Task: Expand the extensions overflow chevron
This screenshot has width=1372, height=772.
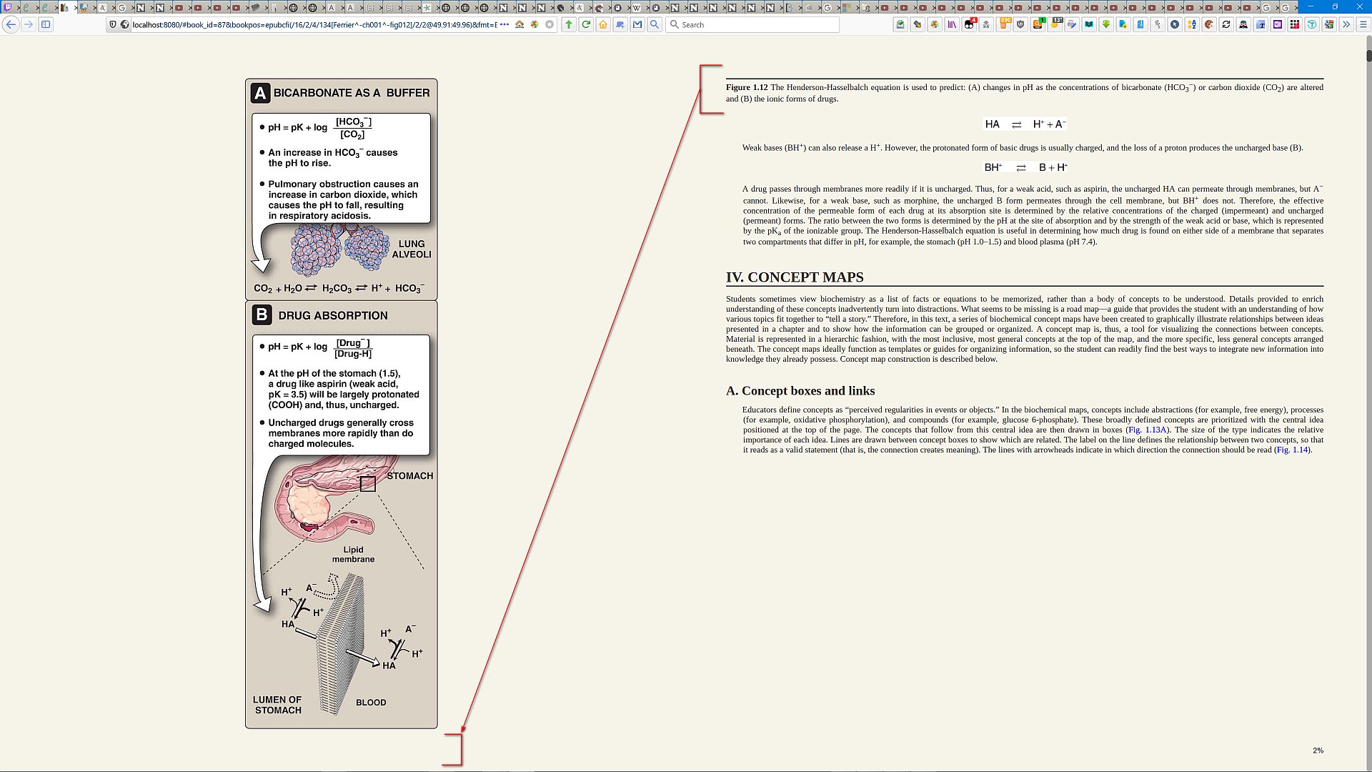Action: [1346, 24]
